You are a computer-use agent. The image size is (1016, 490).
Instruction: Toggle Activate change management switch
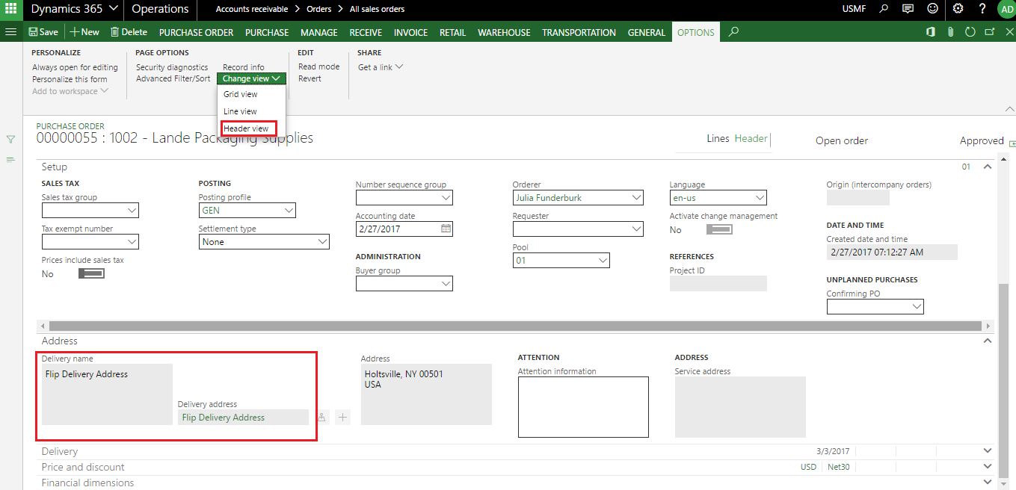[x=719, y=229]
